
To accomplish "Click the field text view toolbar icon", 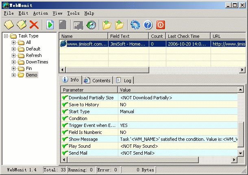I will click(78, 25).
